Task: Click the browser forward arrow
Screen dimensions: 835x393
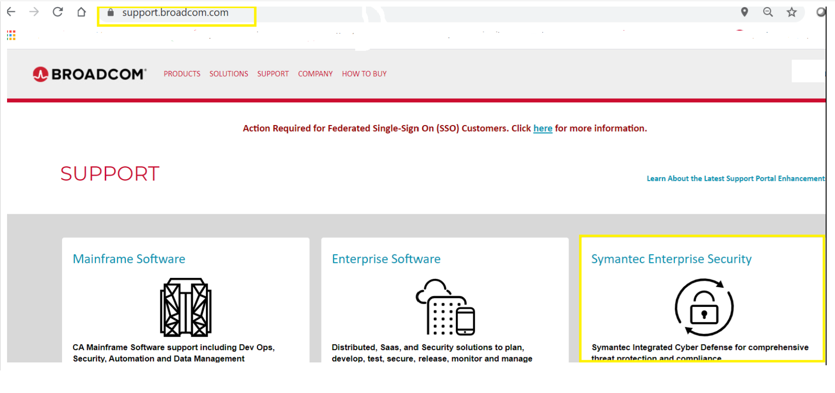Action: (34, 12)
